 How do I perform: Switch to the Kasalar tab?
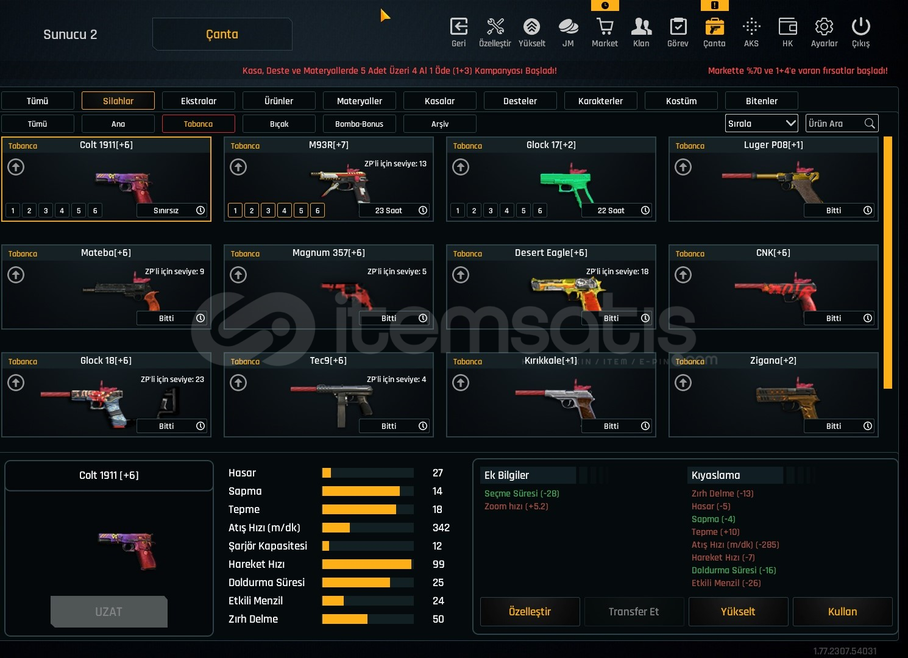point(440,101)
